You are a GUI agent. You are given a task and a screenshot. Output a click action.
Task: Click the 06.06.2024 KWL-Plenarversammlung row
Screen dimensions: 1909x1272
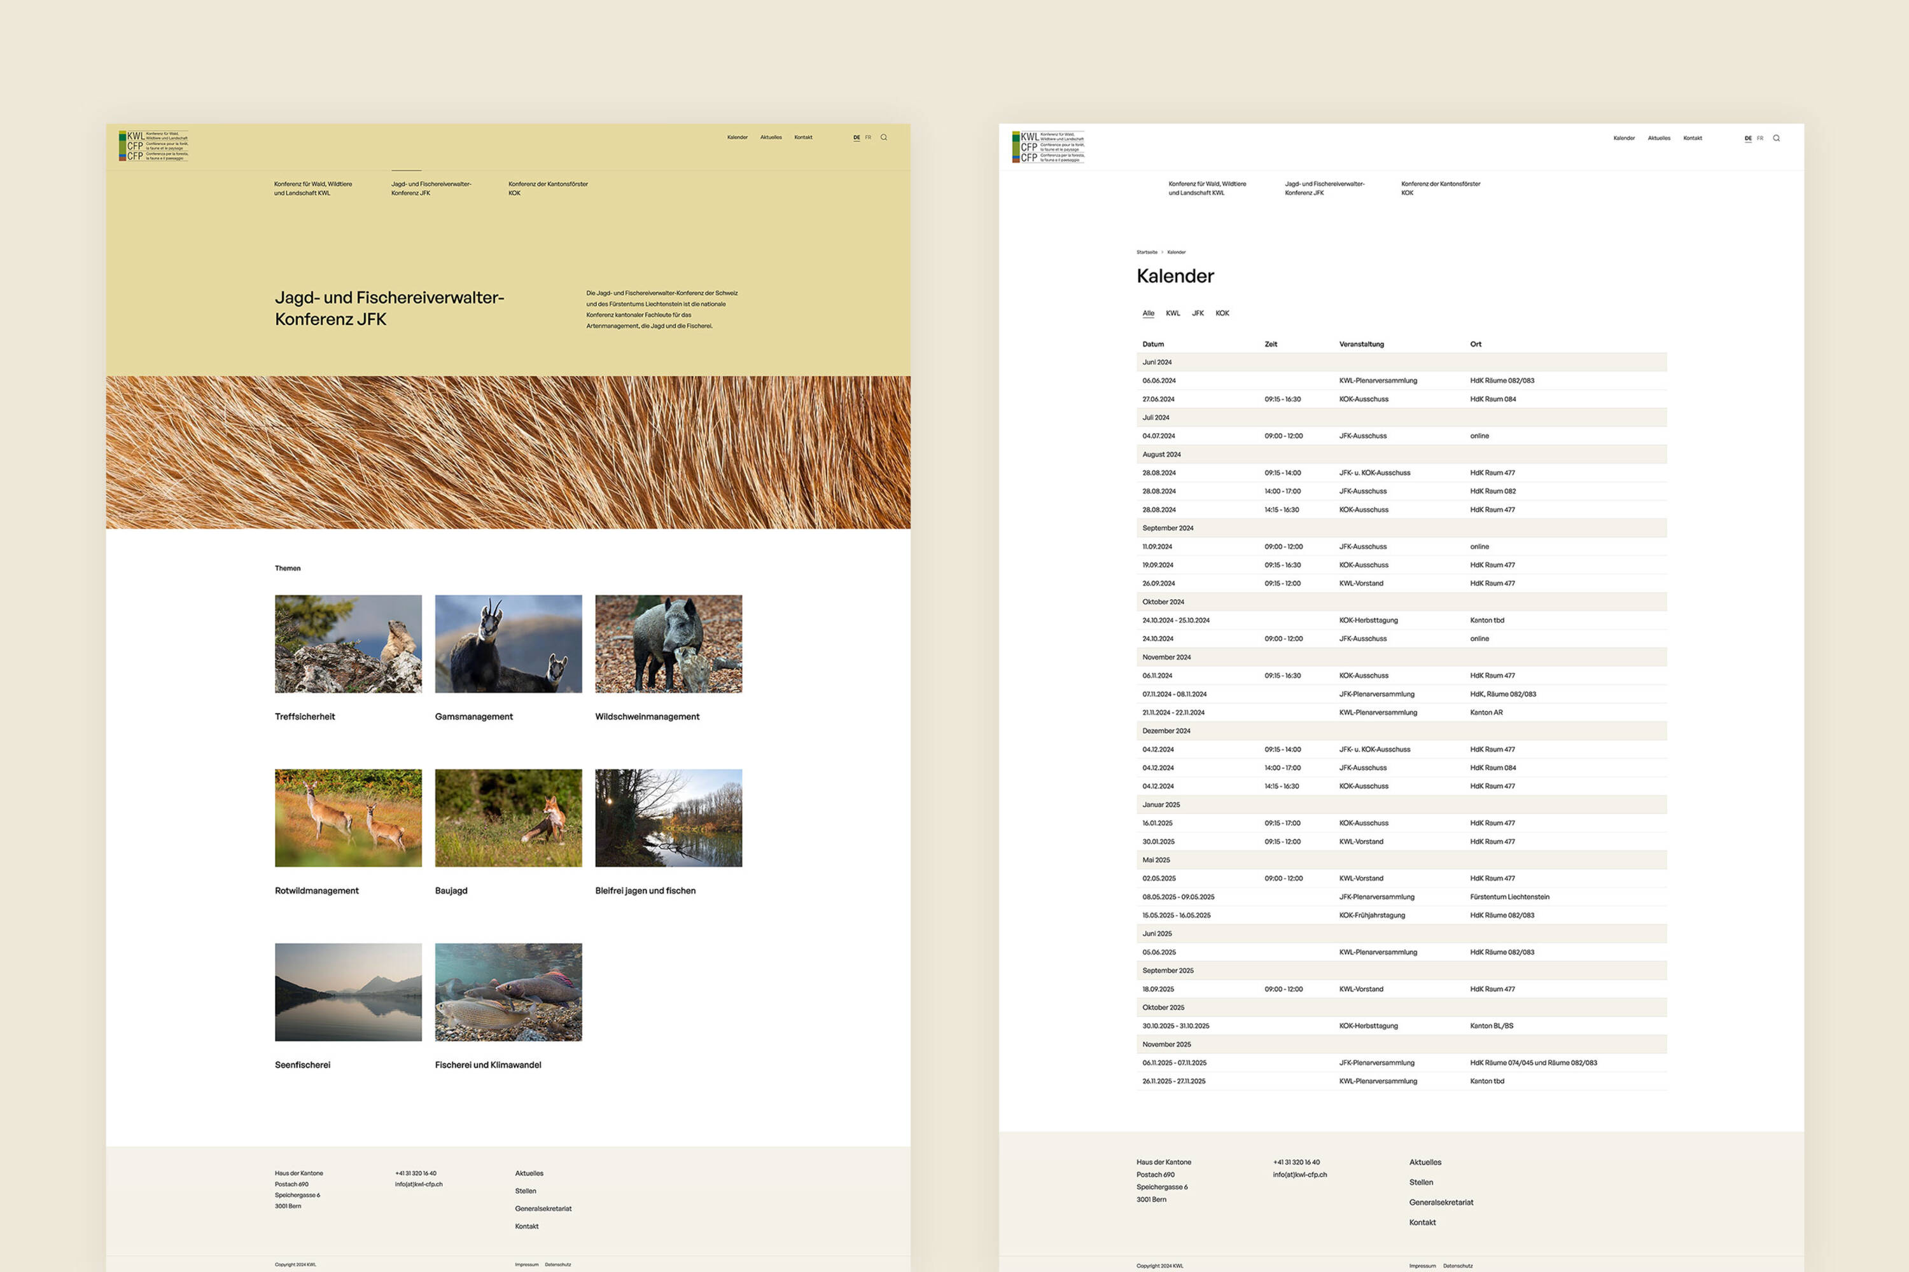[x=1402, y=380]
